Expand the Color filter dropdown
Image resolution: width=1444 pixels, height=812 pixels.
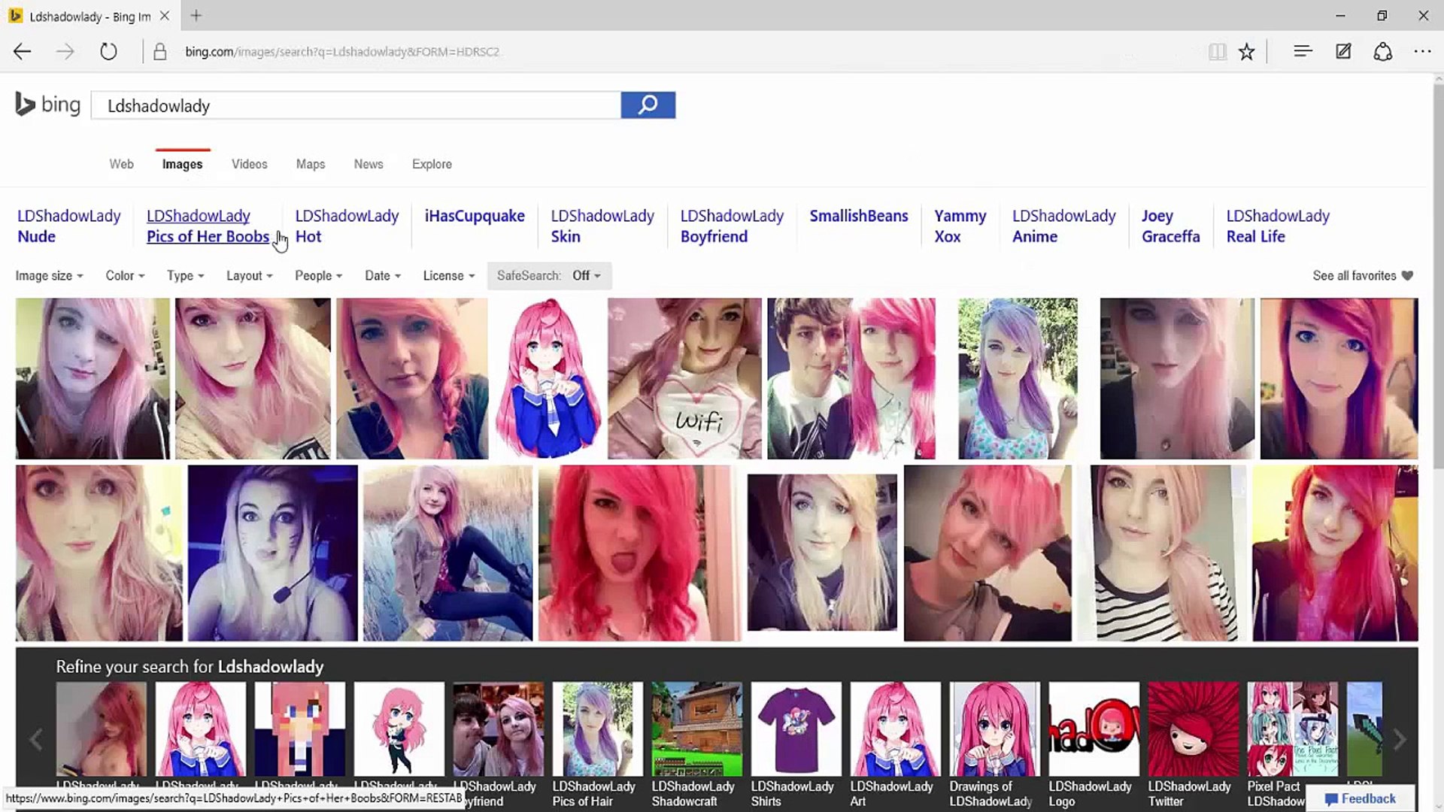click(x=125, y=276)
